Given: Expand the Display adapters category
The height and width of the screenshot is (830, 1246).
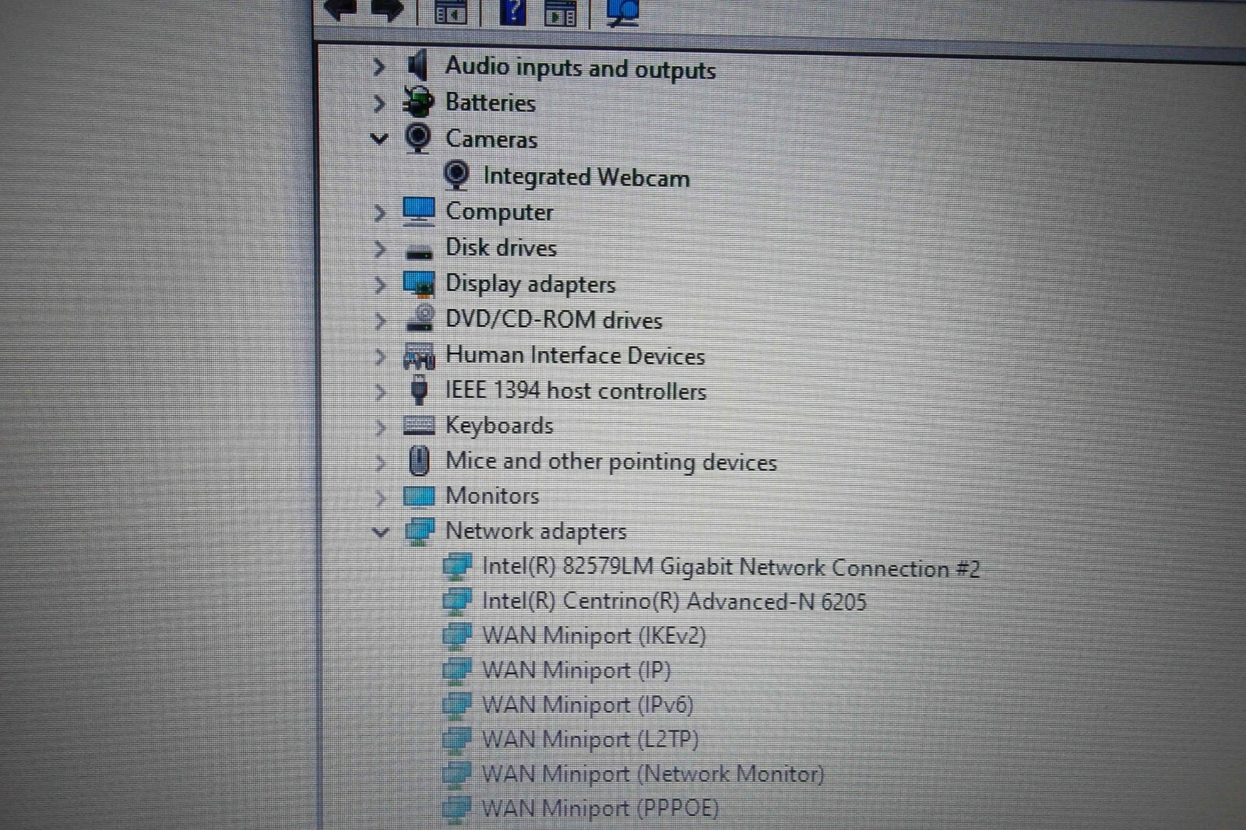Looking at the screenshot, I should click(379, 284).
